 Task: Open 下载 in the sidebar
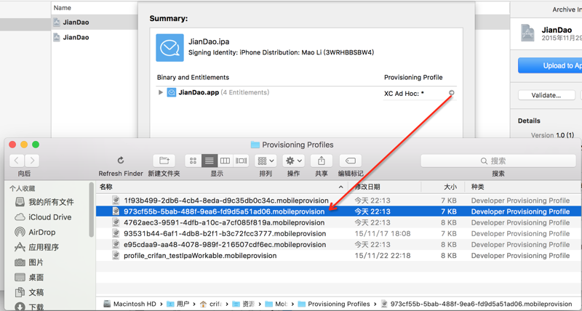coord(29,307)
